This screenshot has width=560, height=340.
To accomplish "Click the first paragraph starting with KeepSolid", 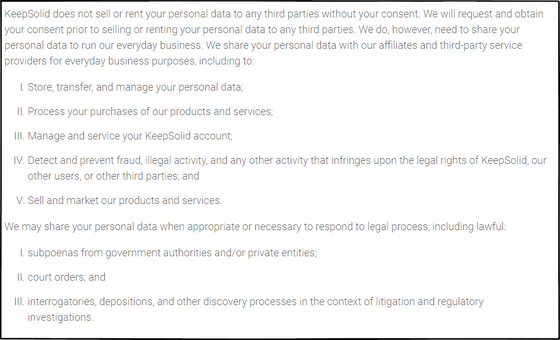I will (274, 37).
